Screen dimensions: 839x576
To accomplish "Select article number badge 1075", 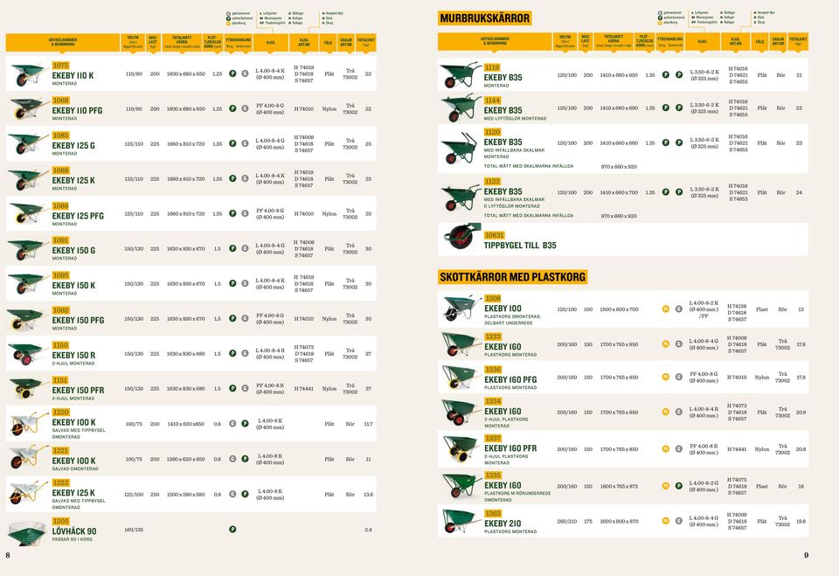I will point(60,66).
